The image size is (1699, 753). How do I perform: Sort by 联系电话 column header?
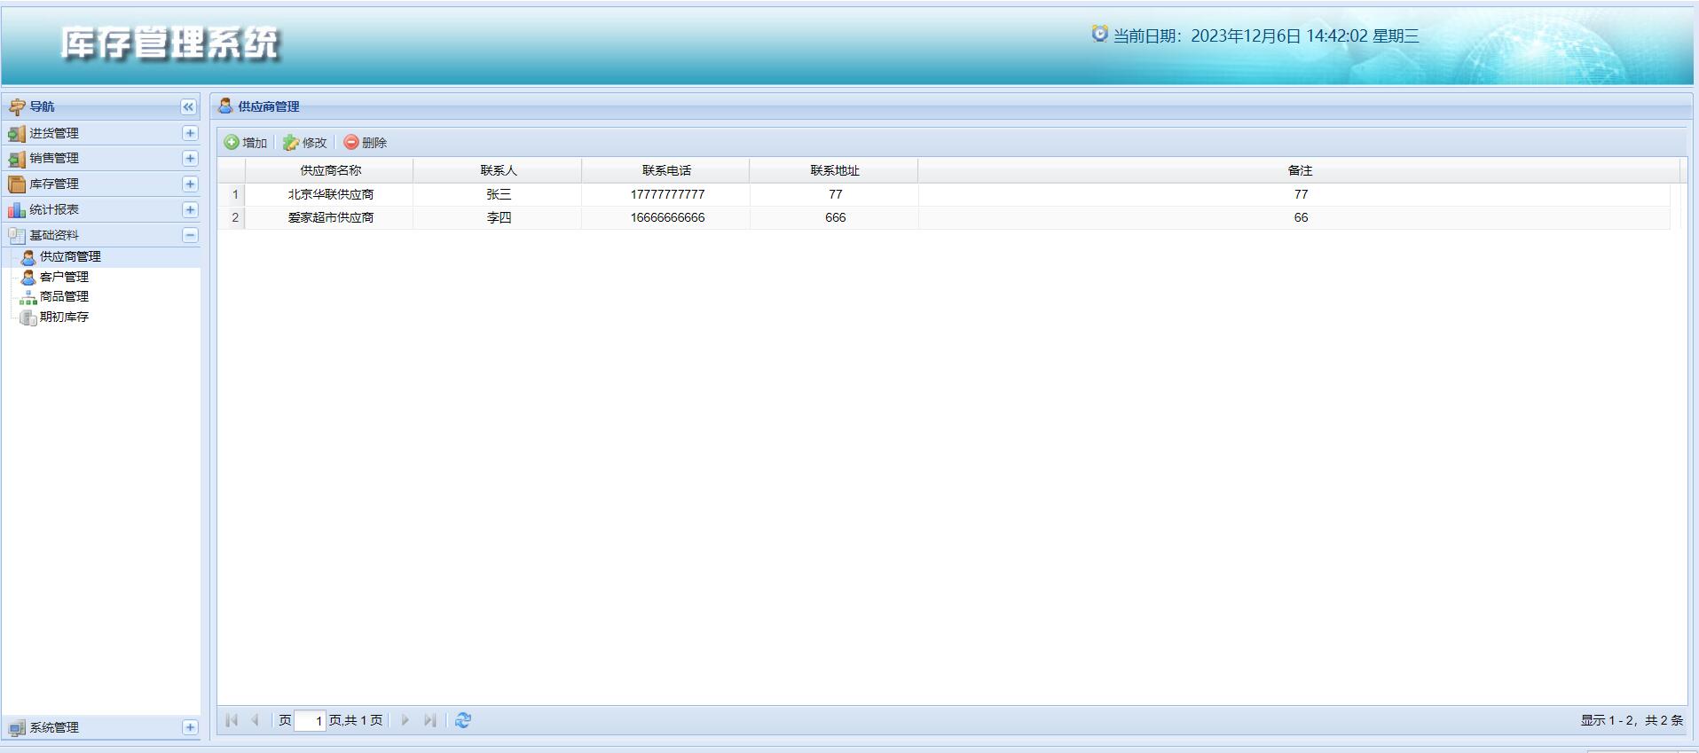[x=666, y=170]
